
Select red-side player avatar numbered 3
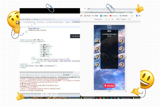pyautogui.click(x=121, y=57)
